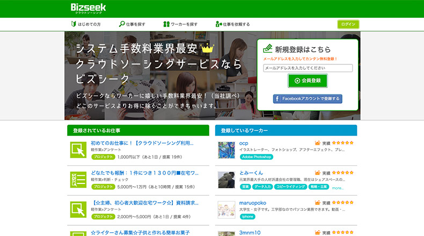Focus the メールアドレス input field

click(308, 68)
